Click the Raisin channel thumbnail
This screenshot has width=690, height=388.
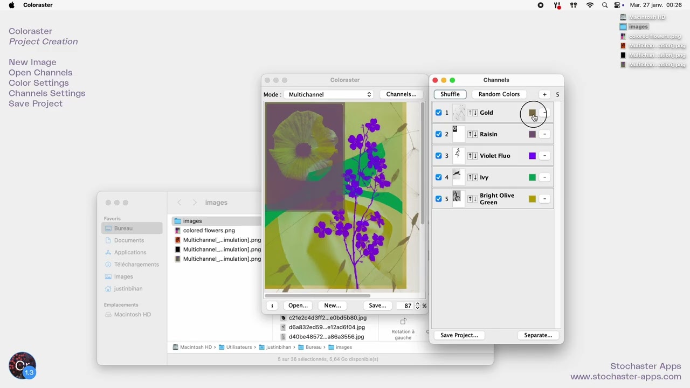click(459, 134)
